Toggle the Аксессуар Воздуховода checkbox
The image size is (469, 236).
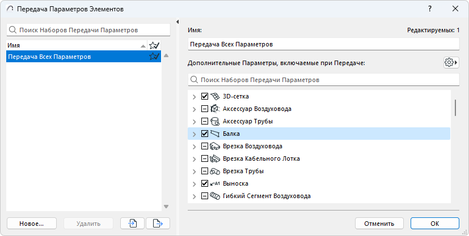[x=205, y=109]
